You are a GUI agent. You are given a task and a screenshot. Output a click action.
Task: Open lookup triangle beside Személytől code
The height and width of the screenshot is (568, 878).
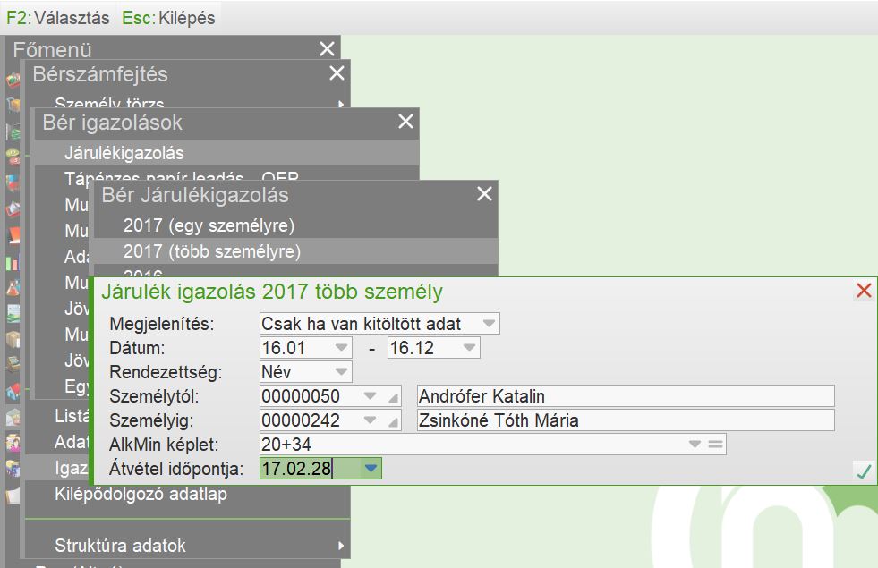click(x=394, y=397)
